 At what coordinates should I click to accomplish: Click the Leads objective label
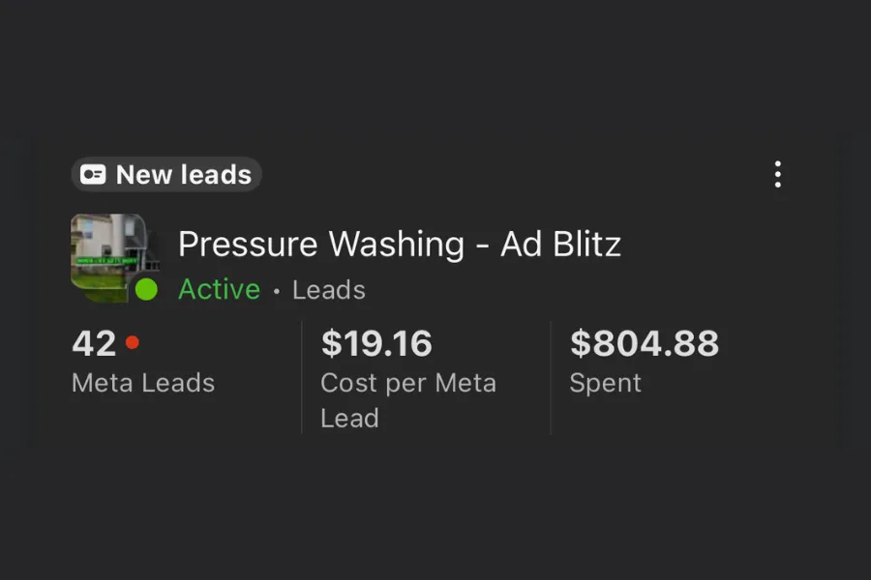pyautogui.click(x=329, y=290)
